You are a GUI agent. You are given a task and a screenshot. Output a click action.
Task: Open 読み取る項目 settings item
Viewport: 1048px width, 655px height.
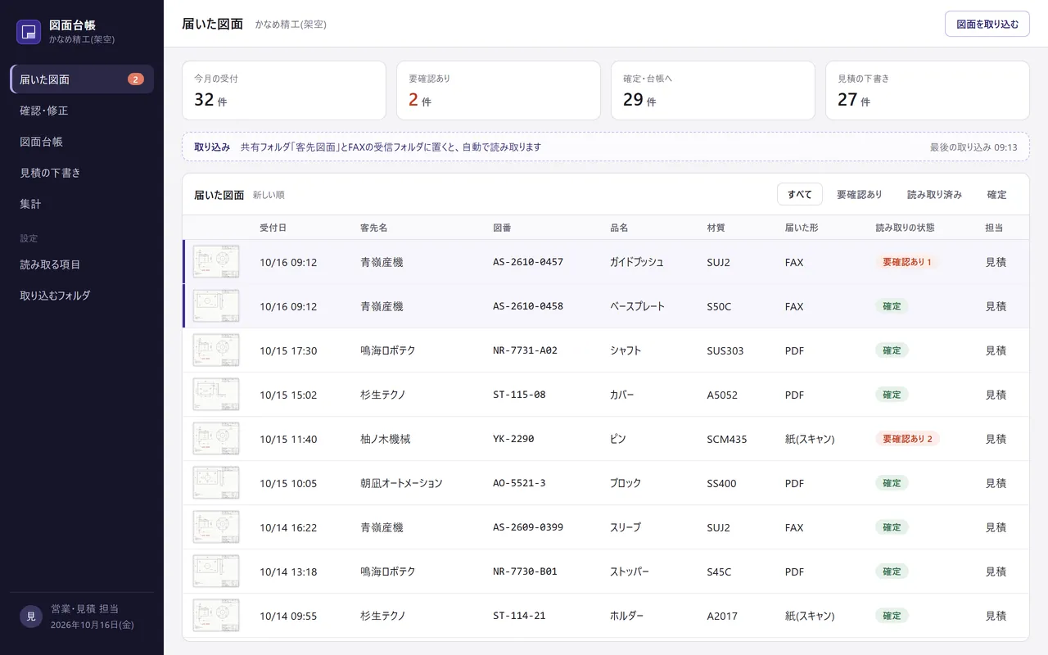(x=82, y=264)
